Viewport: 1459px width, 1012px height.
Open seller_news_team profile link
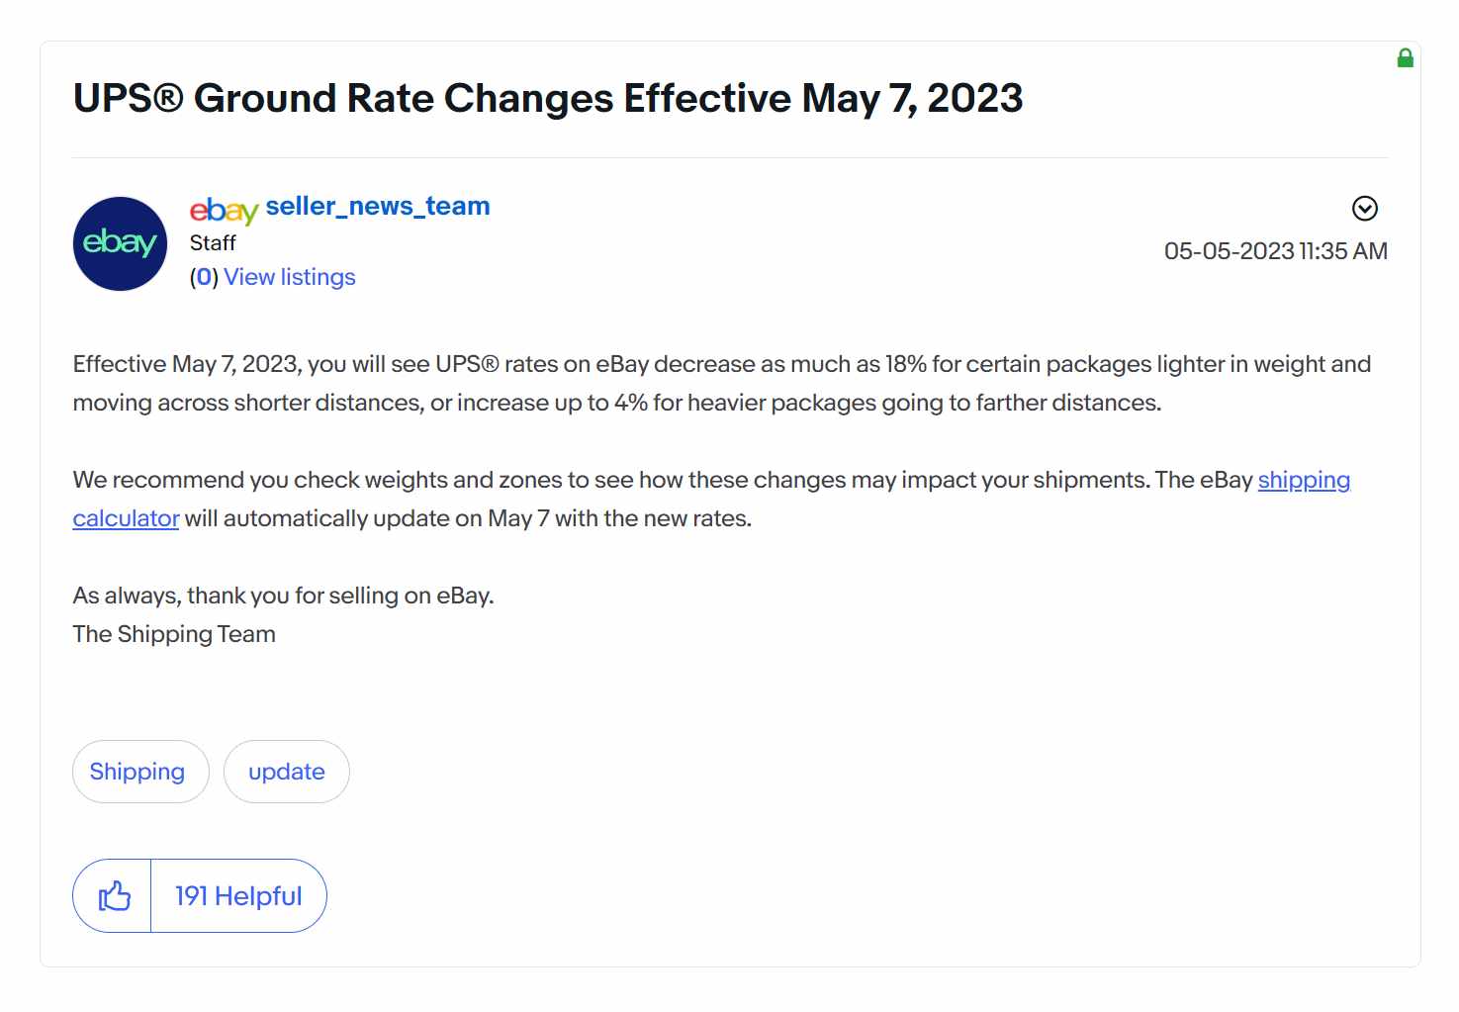pos(378,206)
